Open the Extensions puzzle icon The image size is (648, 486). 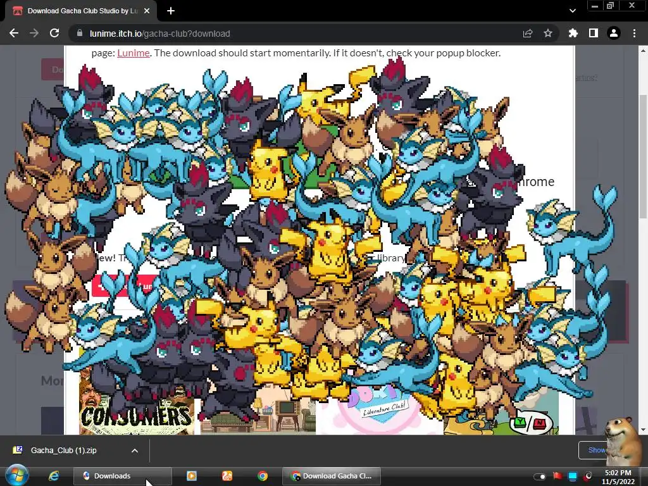(573, 34)
